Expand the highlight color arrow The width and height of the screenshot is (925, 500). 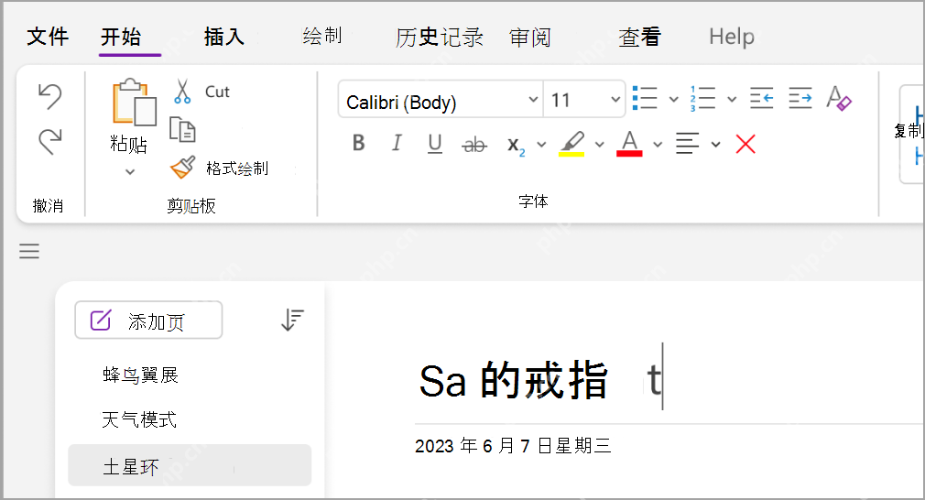[x=599, y=144]
